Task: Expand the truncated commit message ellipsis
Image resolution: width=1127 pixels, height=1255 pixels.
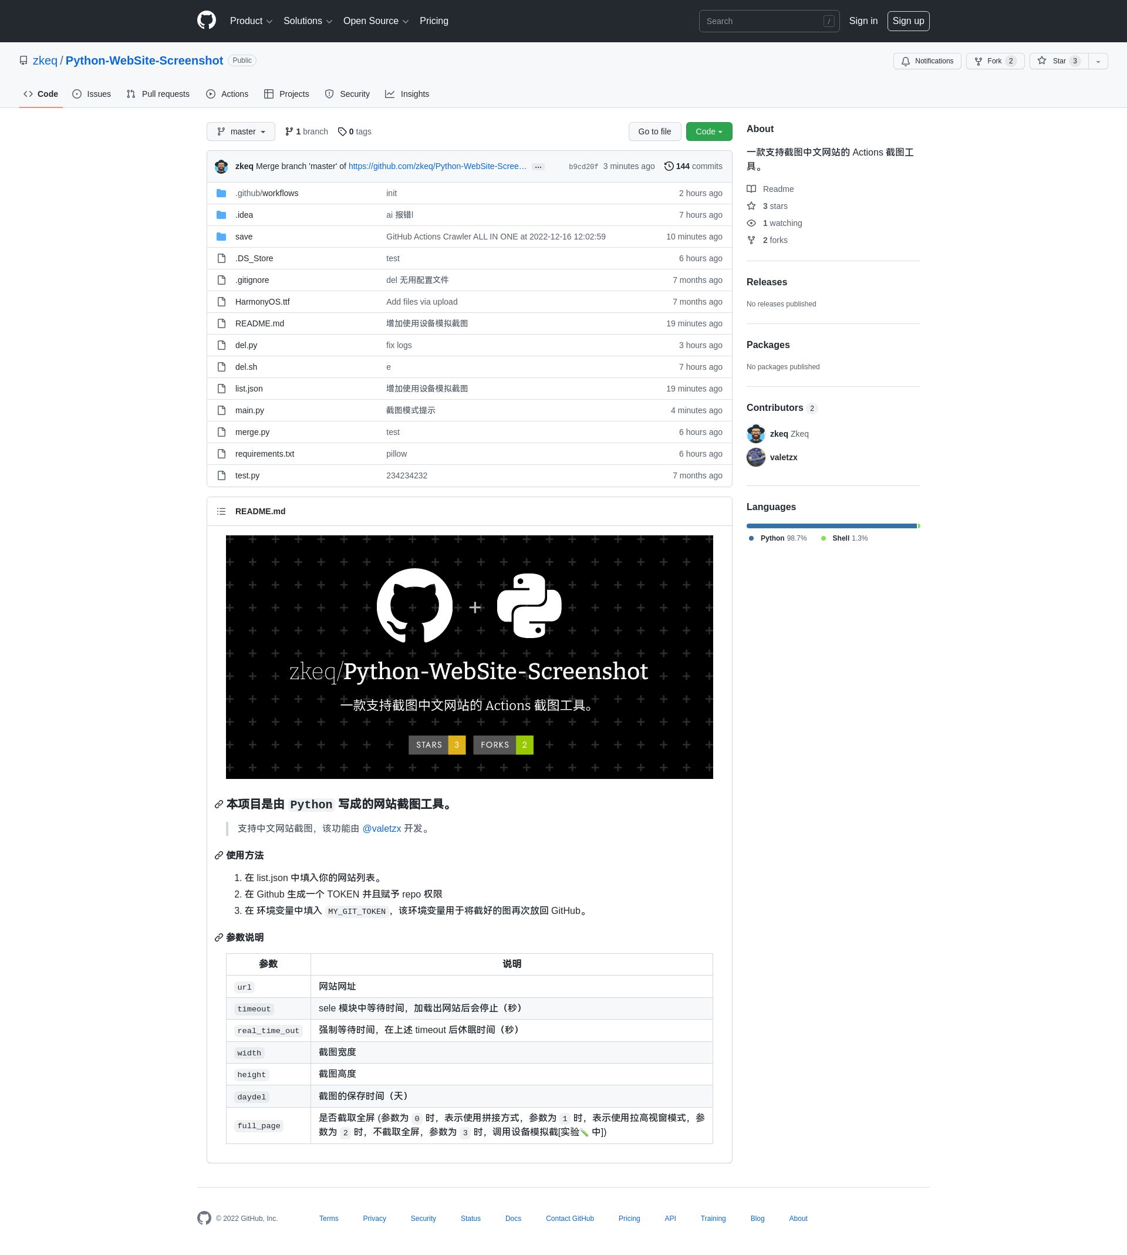Action: click(538, 166)
